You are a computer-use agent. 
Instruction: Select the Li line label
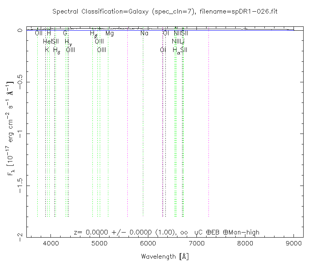[182, 42]
